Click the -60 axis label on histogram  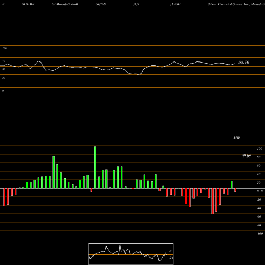(x=259, y=217)
